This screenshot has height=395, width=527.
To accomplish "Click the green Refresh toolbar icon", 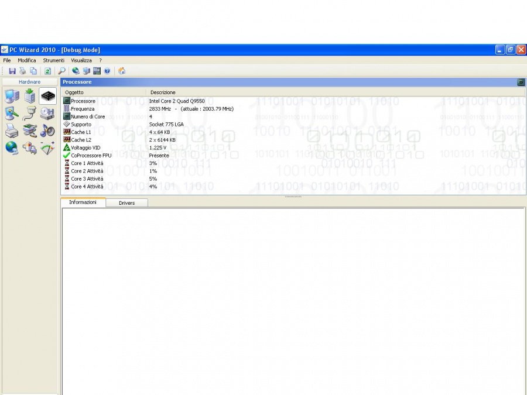I will 48,71.
